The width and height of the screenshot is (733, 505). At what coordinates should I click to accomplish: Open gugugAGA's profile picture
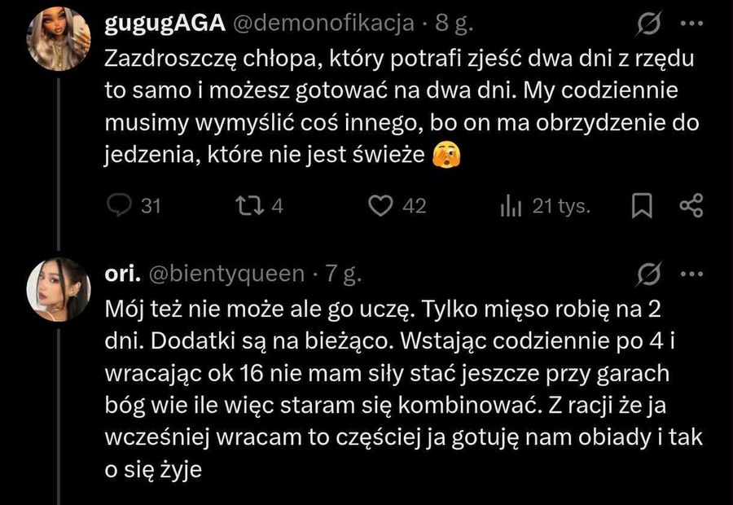click(58, 37)
